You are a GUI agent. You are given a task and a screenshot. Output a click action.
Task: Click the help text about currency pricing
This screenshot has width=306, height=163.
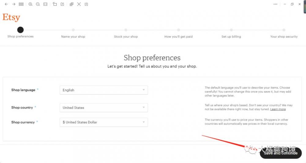(246, 122)
